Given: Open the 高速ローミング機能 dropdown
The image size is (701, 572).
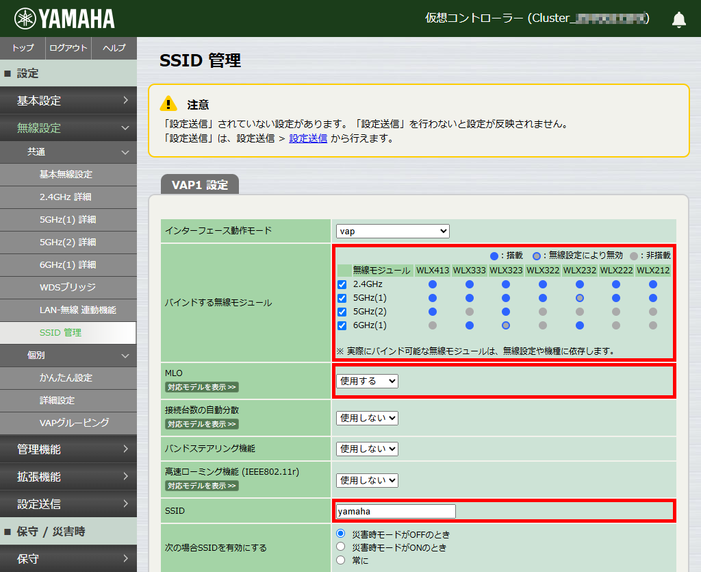Looking at the screenshot, I should coord(367,480).
